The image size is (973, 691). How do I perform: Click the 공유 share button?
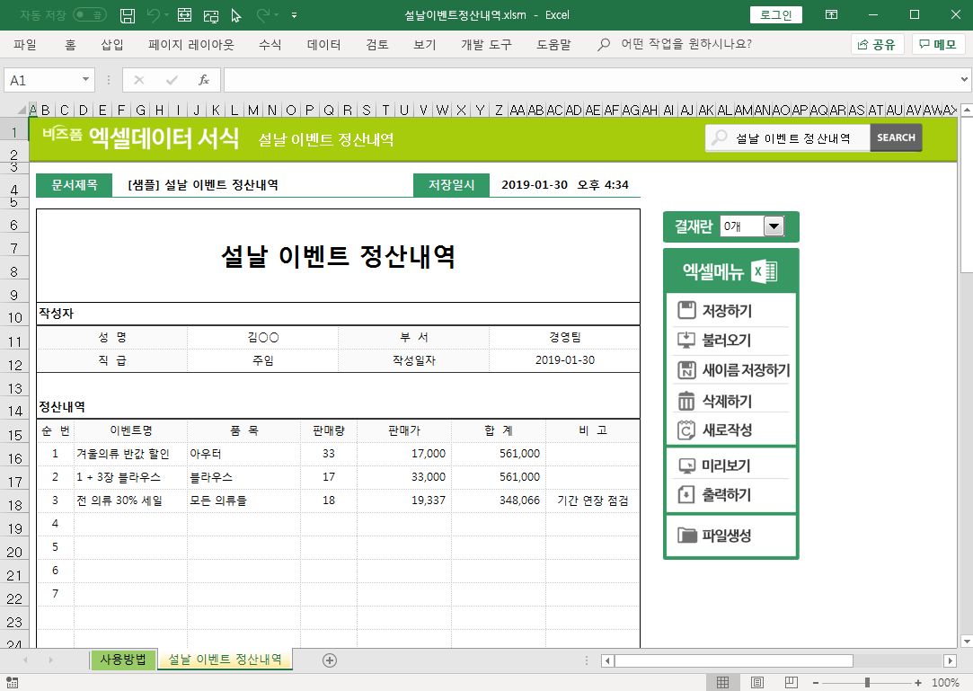click(877, 44)
